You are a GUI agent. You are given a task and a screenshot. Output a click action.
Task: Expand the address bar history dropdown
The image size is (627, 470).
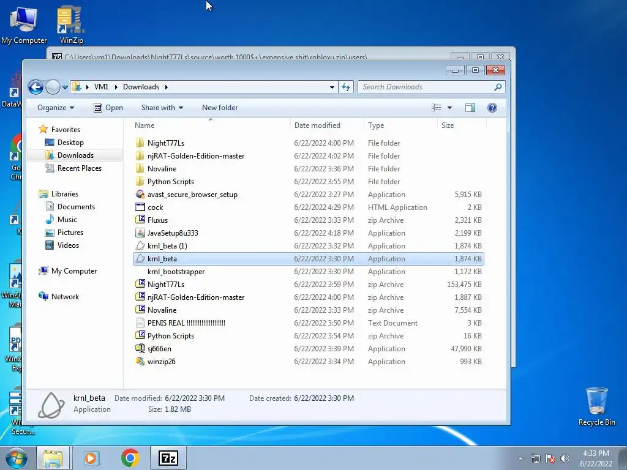pos(332,87)
